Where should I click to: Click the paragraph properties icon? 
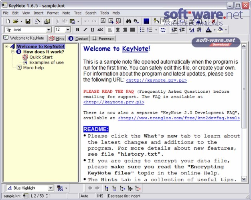click(x=199, y=30)
